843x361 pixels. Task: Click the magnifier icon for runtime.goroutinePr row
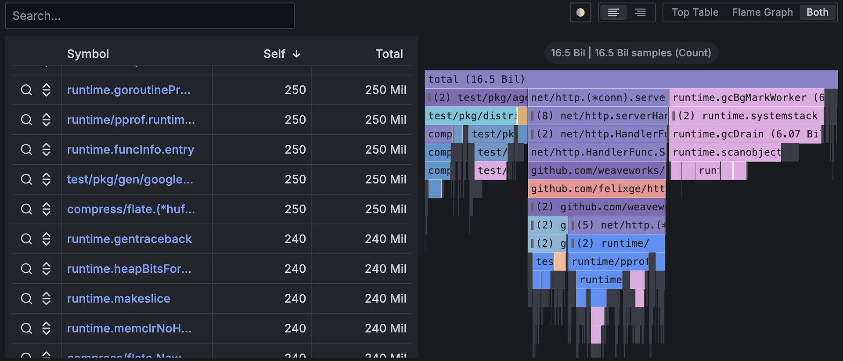(26, 90)
